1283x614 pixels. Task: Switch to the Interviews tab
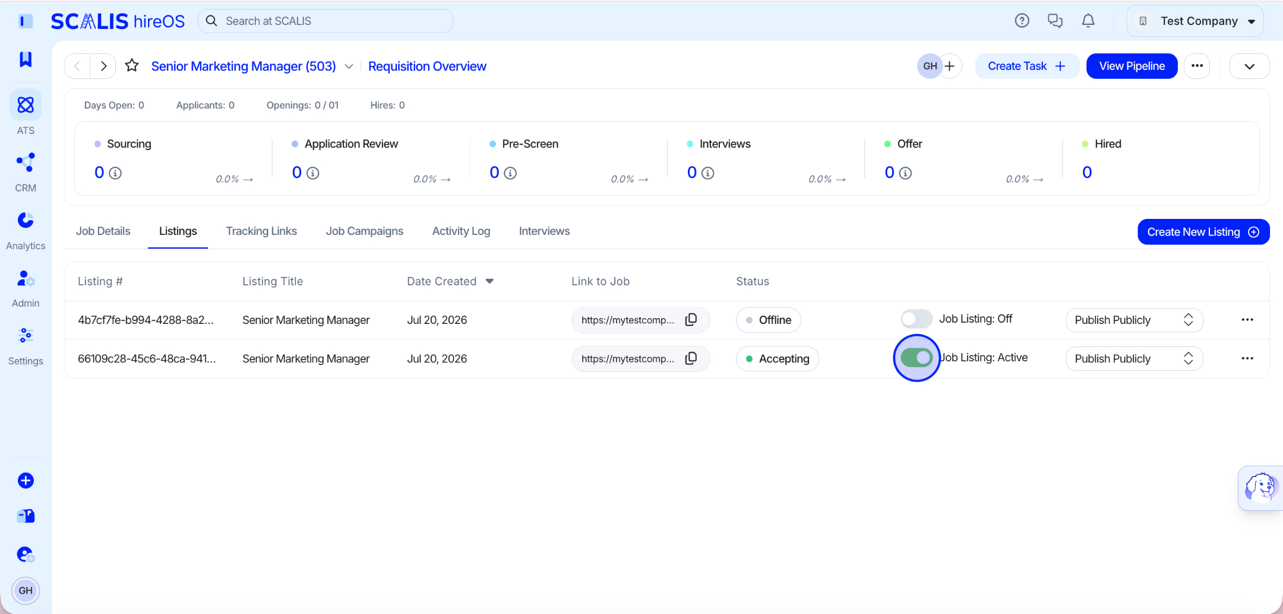(x=544, y=231)
